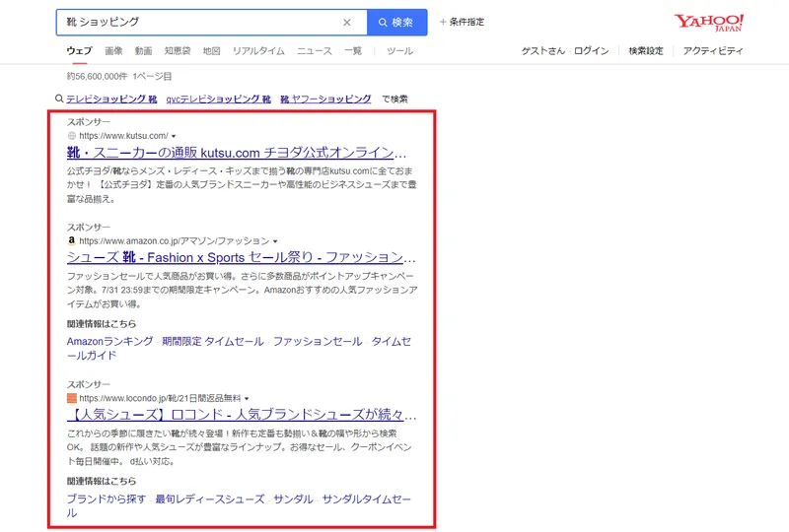Viewport: 789px width, 532px height.
Task: Click the locondo.jp/靴/21日間返品無料 URL text
Action: pyautogui.click(x=160, y=398)
